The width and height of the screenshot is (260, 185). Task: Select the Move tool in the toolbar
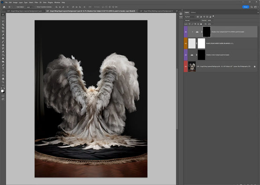point(3,14)
